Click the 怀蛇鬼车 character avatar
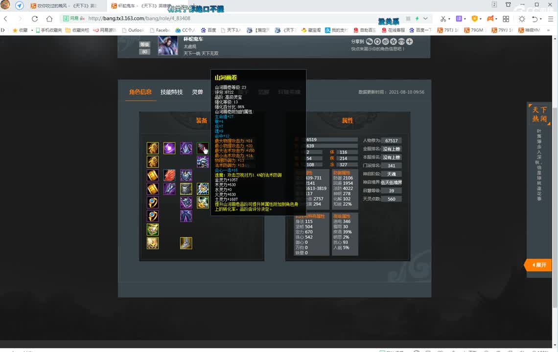Viewport: 558px width, 352px height. click(167, 45)
